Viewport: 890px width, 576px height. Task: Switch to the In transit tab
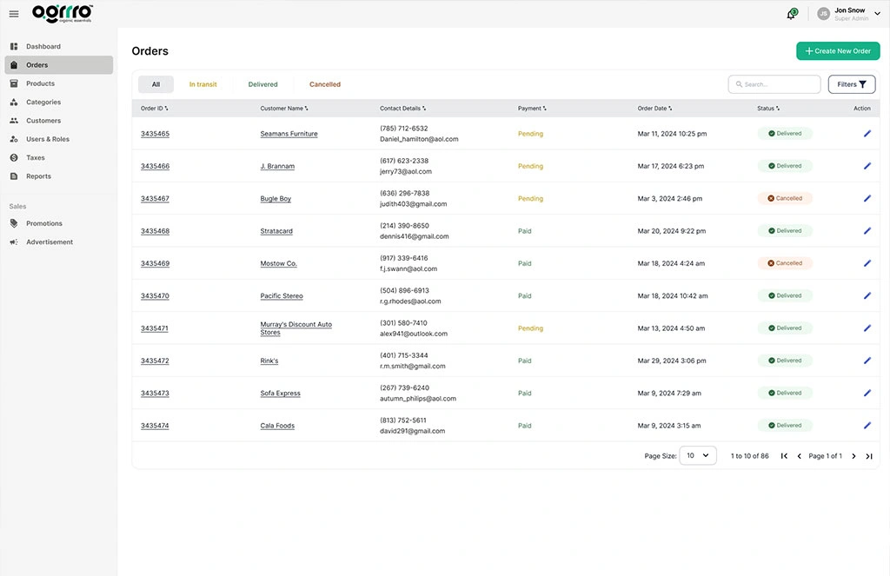coord(203,84)
